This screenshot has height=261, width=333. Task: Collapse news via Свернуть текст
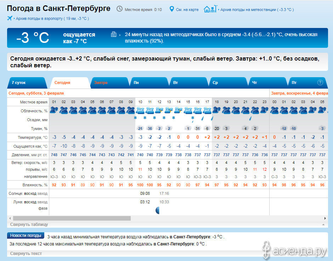coord(26,253)
